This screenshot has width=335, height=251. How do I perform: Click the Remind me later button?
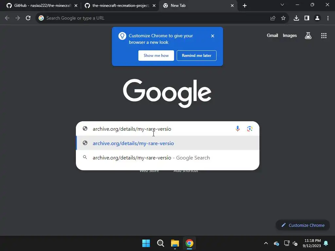coord(197,56)
